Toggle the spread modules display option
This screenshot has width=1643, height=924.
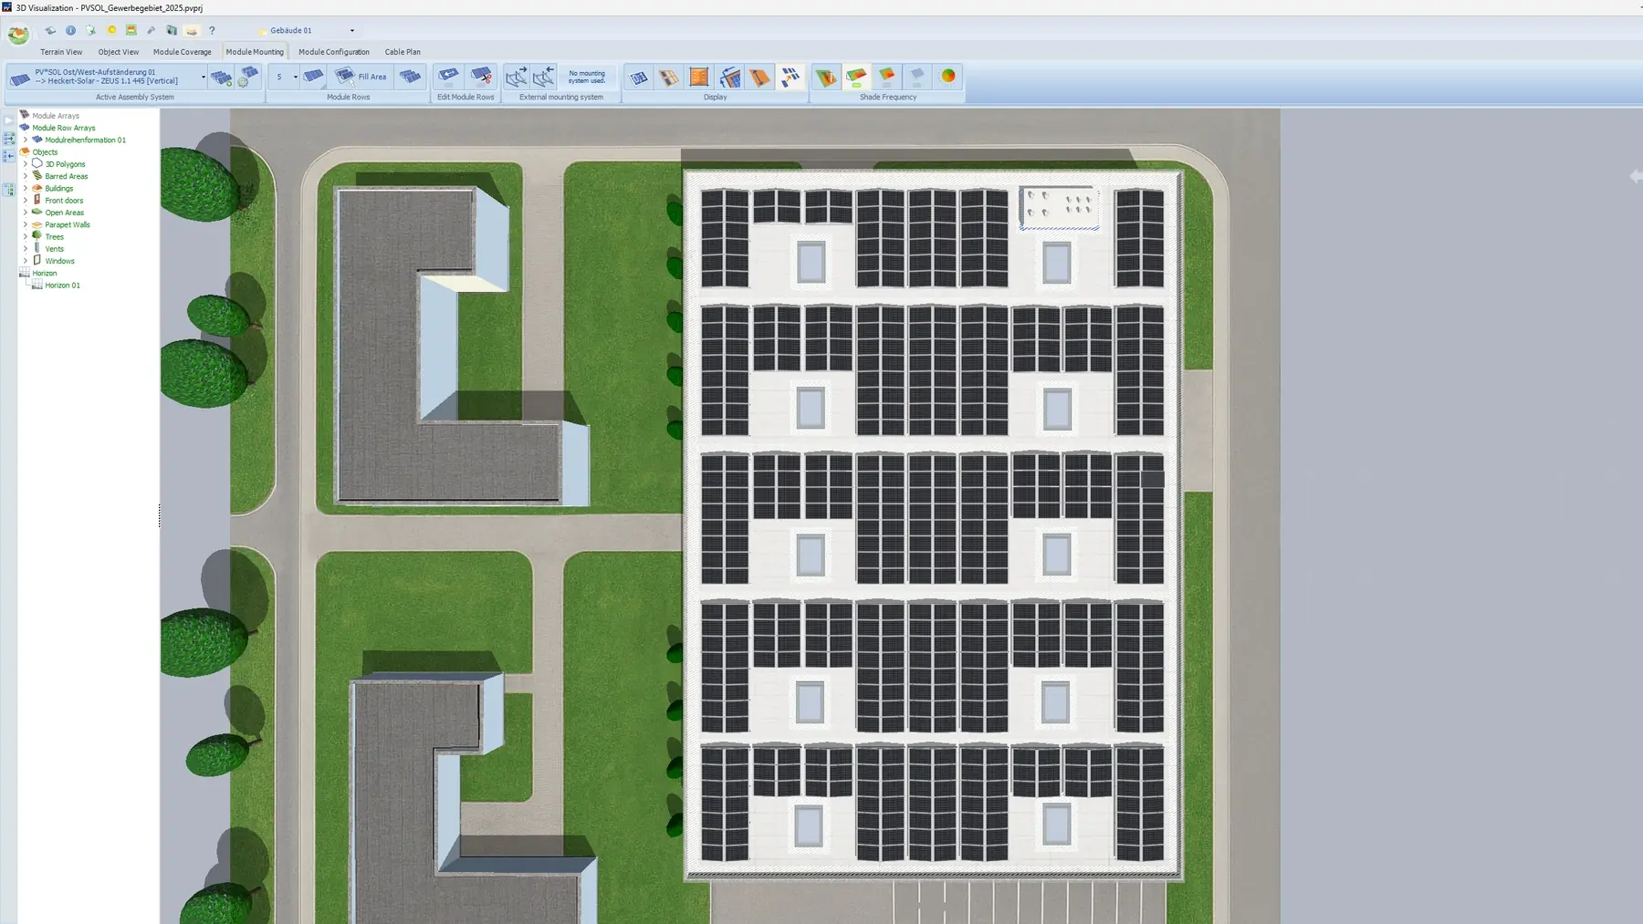pos(791,77)
